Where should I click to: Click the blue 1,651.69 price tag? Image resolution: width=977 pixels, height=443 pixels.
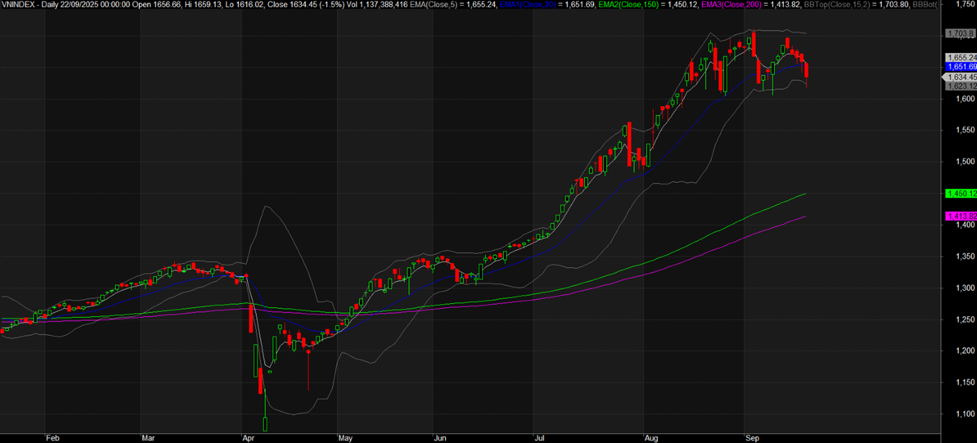[x=961, y=67]
